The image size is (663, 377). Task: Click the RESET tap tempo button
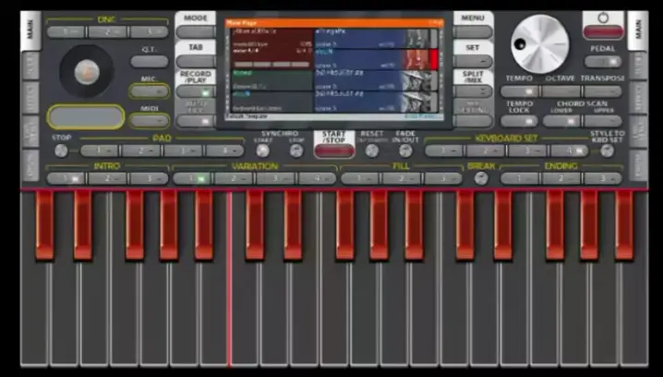point(372,151)
